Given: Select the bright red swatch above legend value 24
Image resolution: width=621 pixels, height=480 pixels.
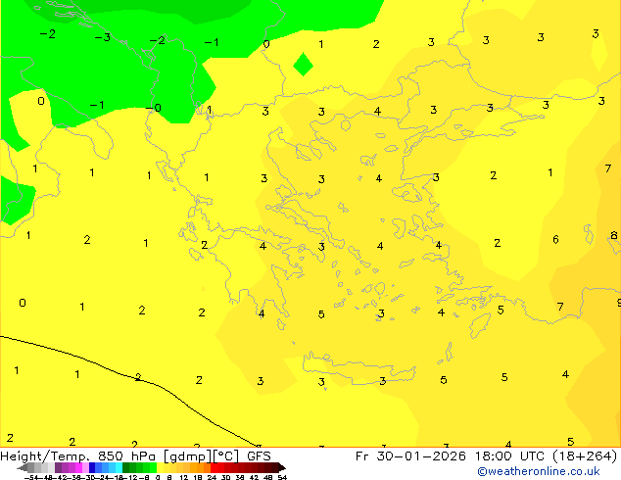Looking at the screenshot, I should 214,468.
